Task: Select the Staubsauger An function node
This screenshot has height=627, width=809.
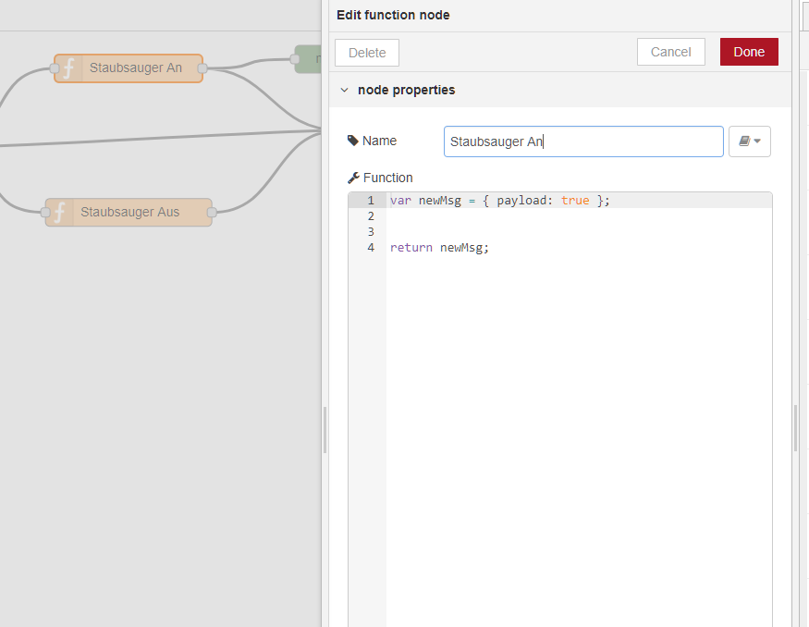Action: (x=129, y=68)
